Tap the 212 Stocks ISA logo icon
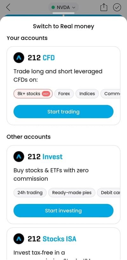The height and width of the screenshot is (260, 127). tap(19, 239)
